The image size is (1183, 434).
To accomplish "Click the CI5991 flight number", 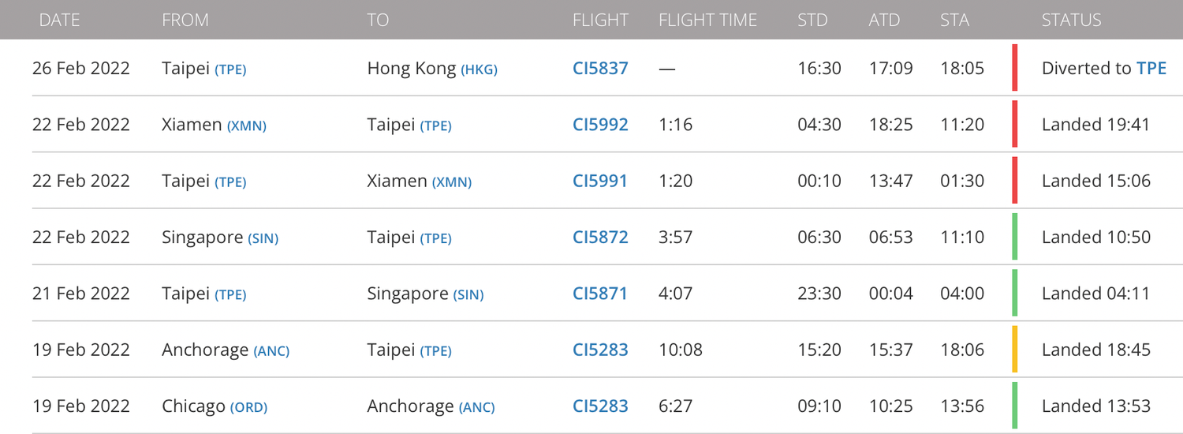I will (x=600, y=181).
